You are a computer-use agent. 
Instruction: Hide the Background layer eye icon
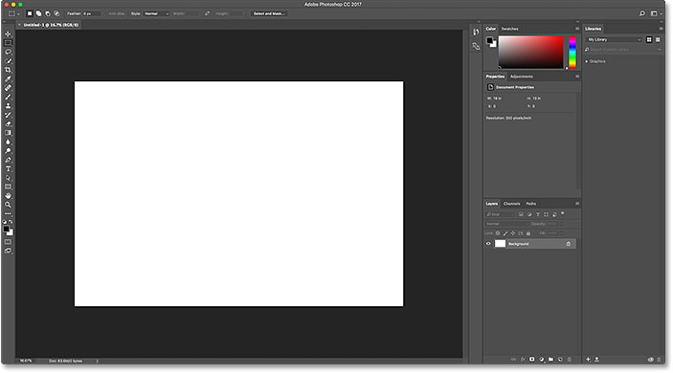point(488,244)
